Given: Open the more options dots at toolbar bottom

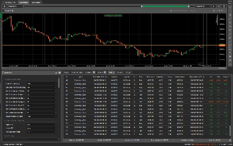Looking at the screenshot, I should [230, 65].
